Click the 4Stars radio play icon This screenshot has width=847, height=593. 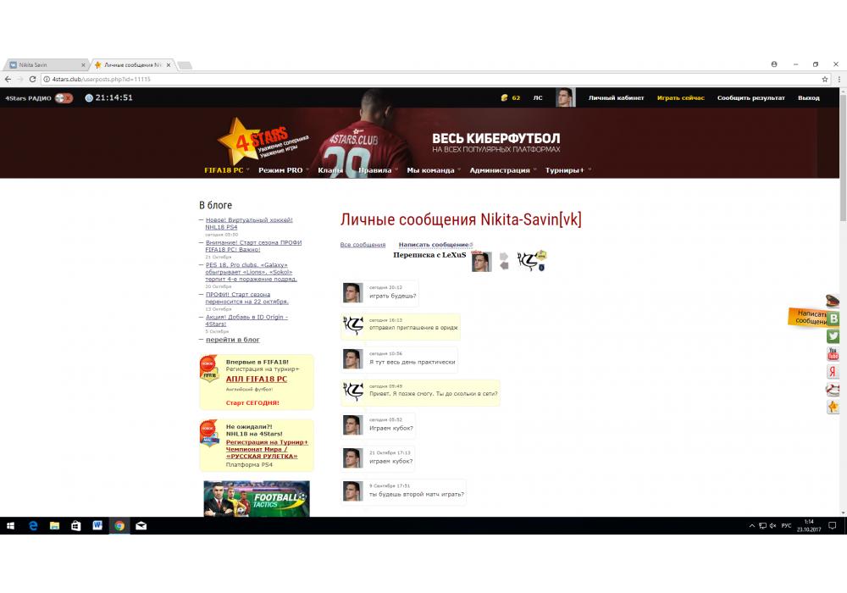click(x=64, y=97)
